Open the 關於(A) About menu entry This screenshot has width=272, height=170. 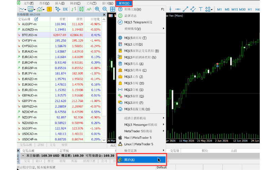(141, 160)
